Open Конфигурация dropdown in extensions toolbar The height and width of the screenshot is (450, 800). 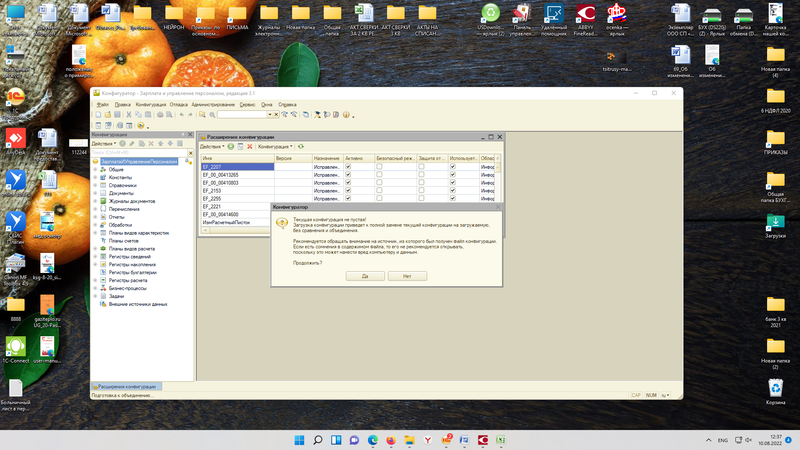275,147
